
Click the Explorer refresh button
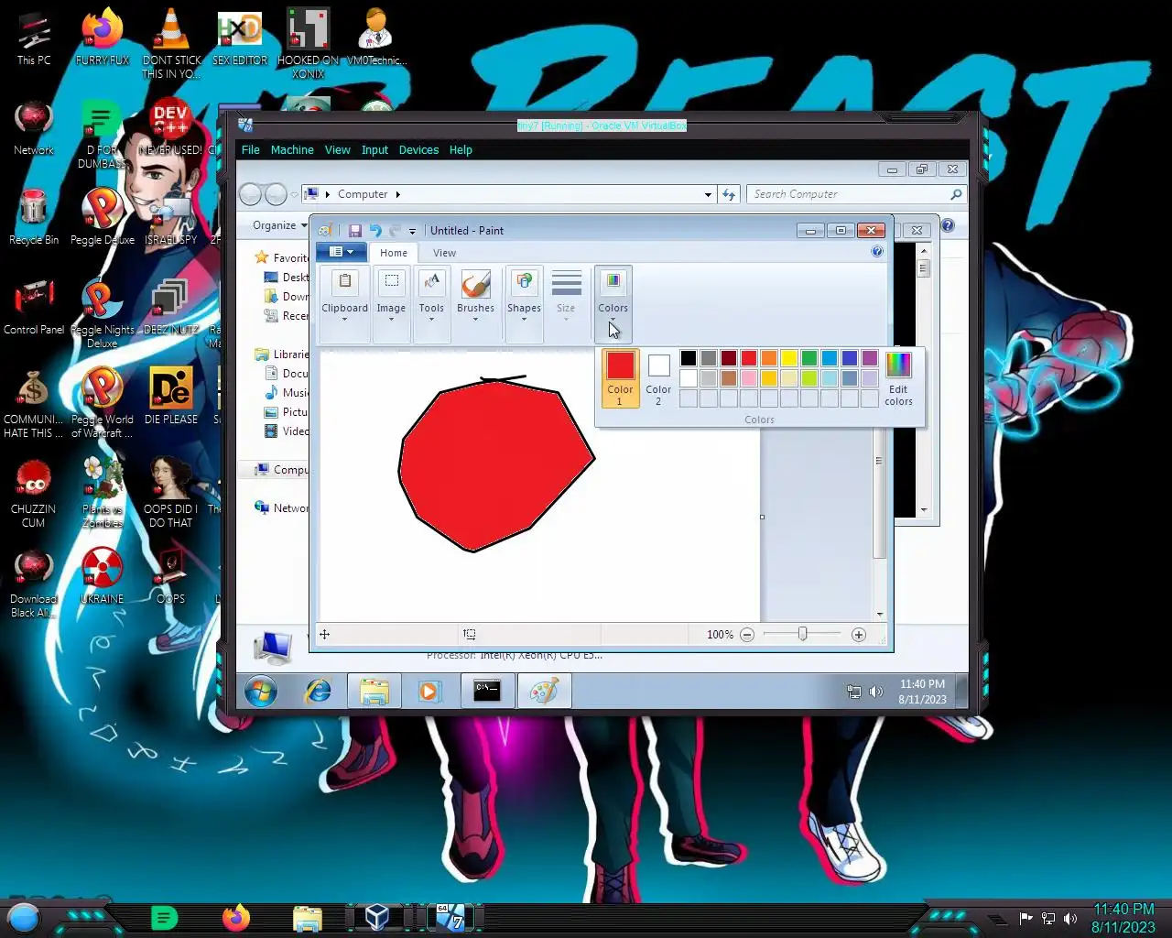point(729,194)
